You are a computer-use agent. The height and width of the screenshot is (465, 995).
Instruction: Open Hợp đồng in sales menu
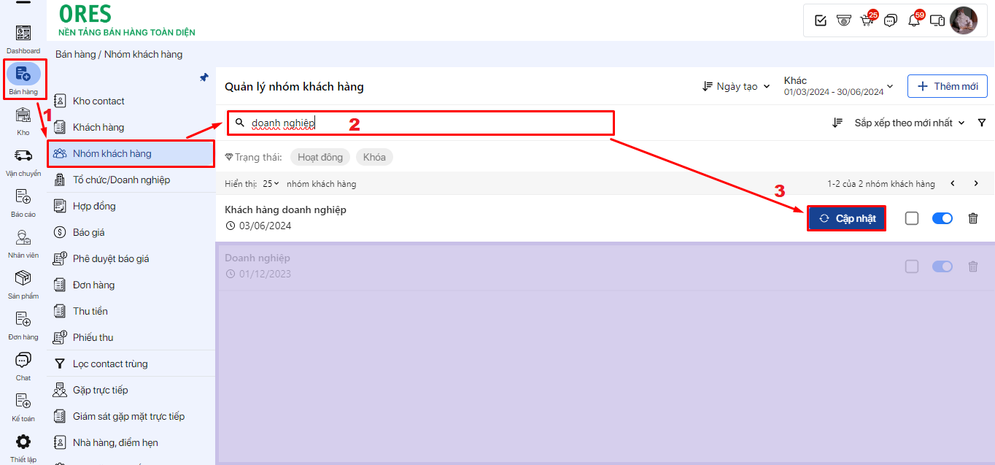[x=94, y=206]
